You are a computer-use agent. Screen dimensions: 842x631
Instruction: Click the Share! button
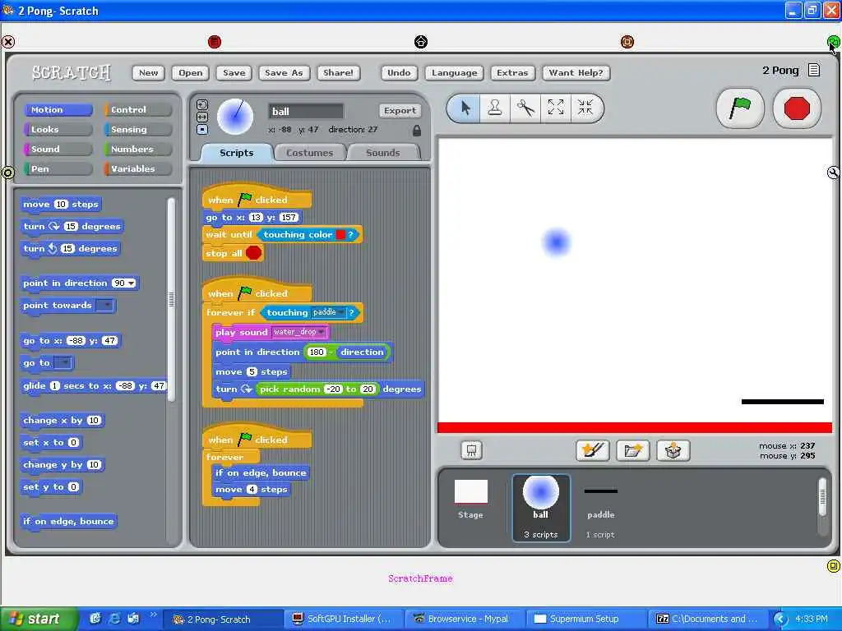[338, 73]
